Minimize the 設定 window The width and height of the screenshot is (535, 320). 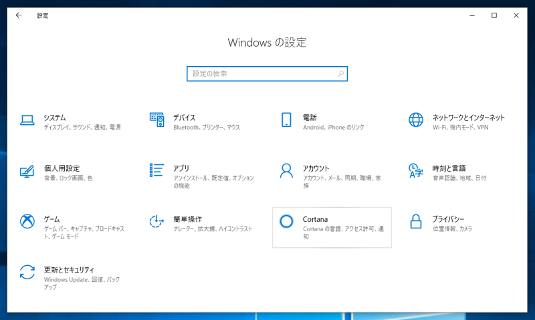[472, 15]
